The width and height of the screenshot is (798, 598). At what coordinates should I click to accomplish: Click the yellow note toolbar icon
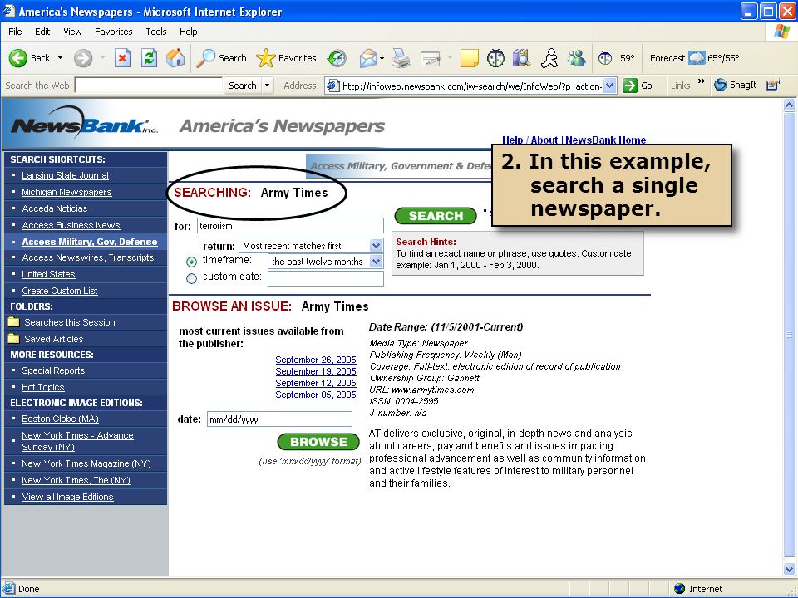[x=469, y=58]
